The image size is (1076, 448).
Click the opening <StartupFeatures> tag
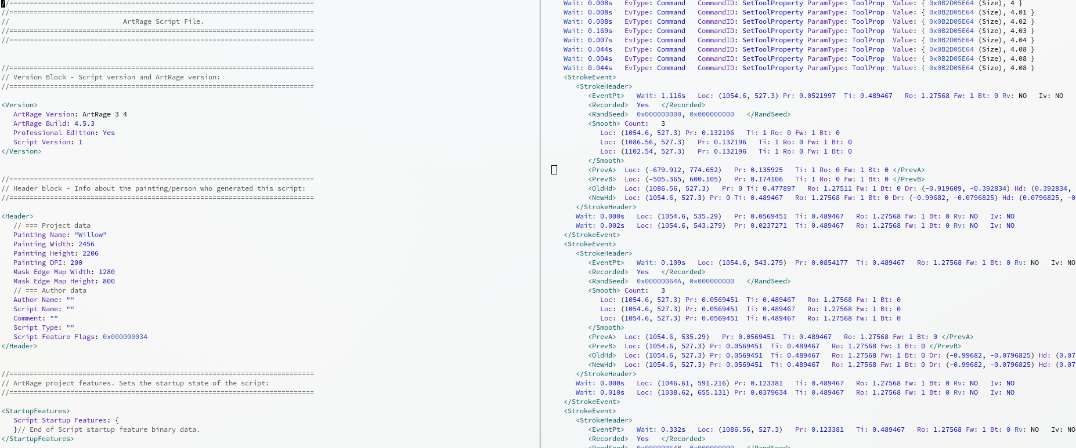36,411
